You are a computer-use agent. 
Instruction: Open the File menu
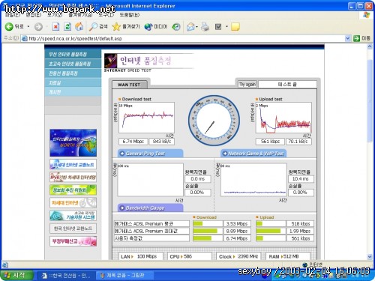click(12, 15)
